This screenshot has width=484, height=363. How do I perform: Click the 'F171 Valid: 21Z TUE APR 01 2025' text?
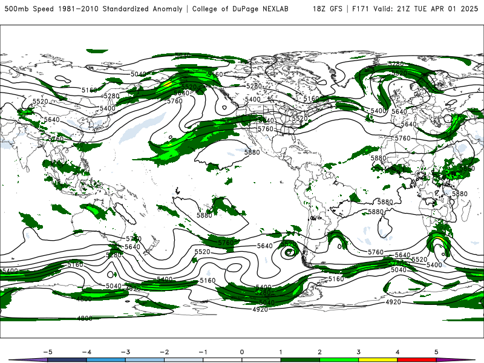[415, 8]
